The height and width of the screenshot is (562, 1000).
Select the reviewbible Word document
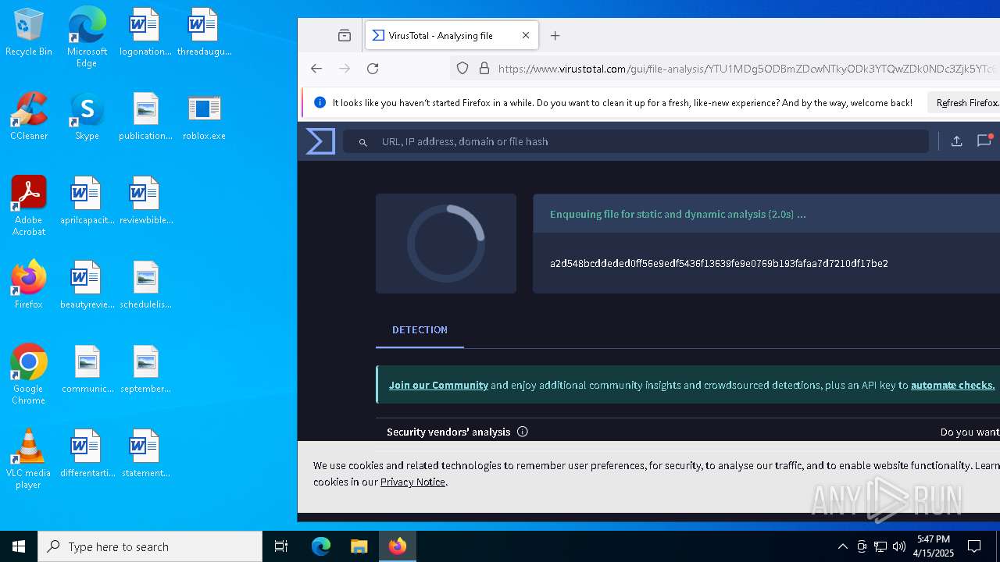(145, 201)
